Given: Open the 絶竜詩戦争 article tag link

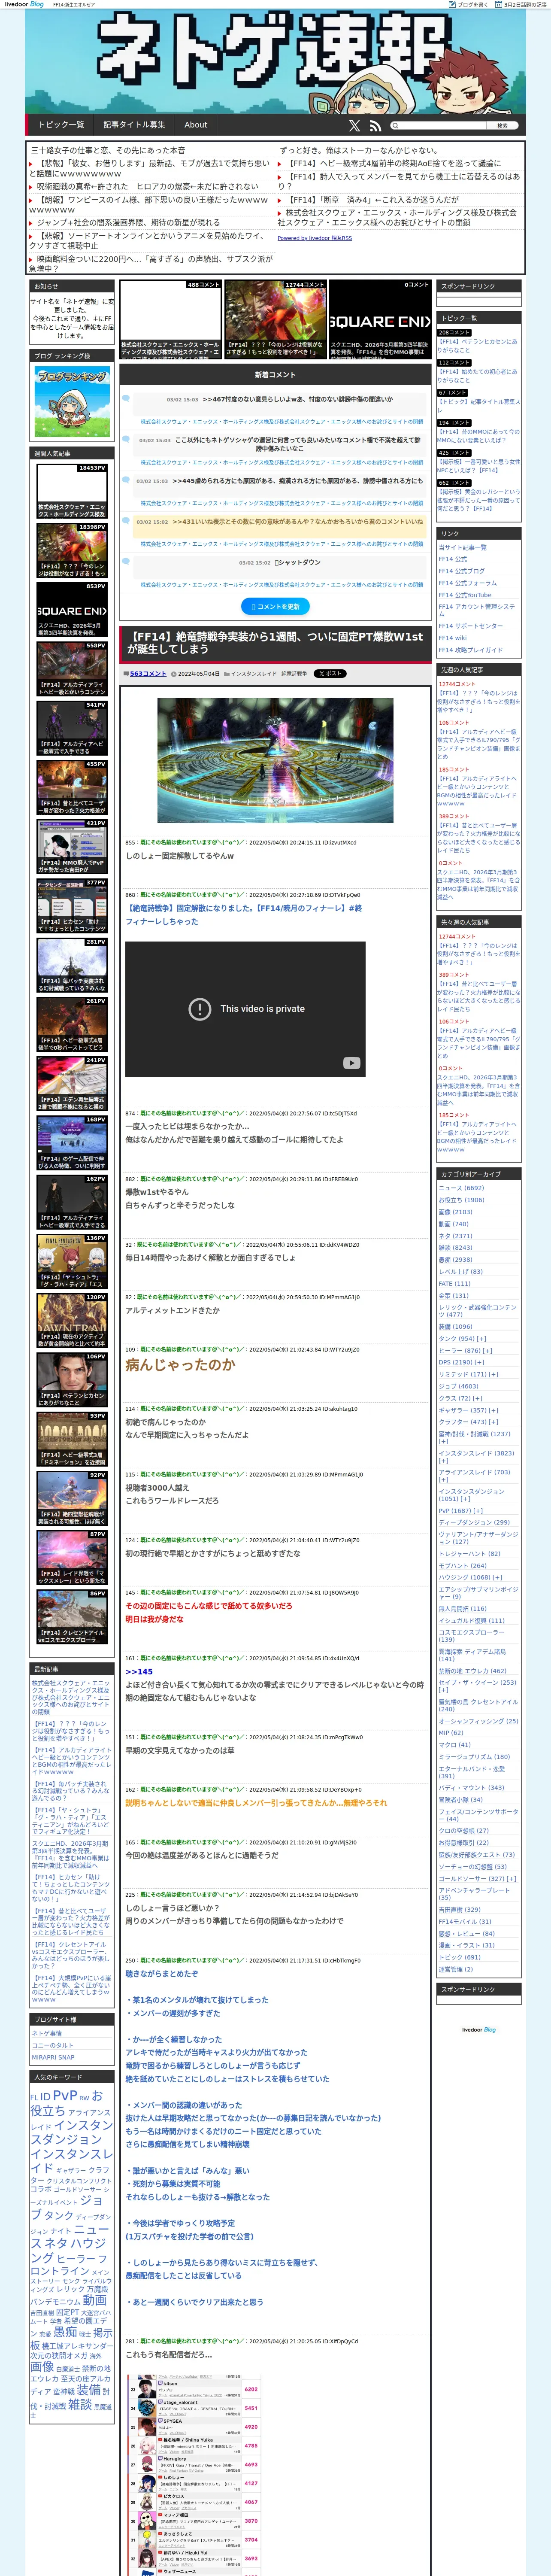Looking at the screenshot, I should [294, 674].
